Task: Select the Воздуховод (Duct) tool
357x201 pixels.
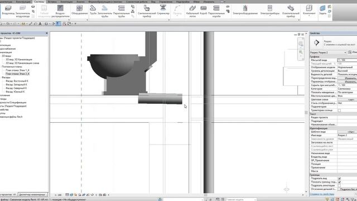Action: [x=8, y=11]
